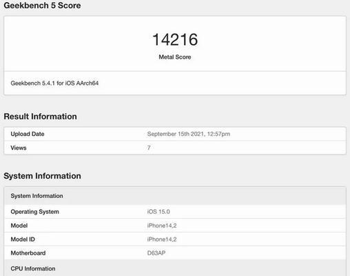Click the System Information table header row
The image size is (350, 276).
click(x=175, y=196)
